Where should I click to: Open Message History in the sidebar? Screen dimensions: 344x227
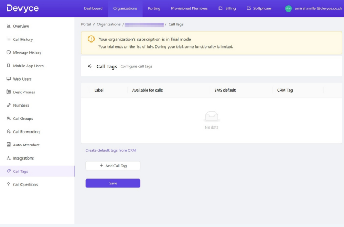tap(37, 52)
